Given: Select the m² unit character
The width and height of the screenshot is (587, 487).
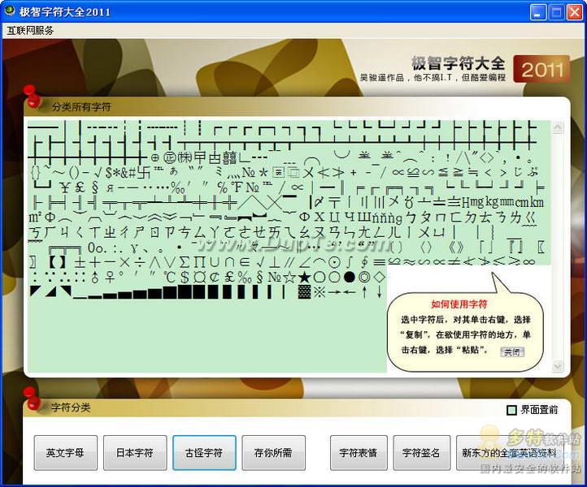Looking at the screenshot, I should point(35,218).
